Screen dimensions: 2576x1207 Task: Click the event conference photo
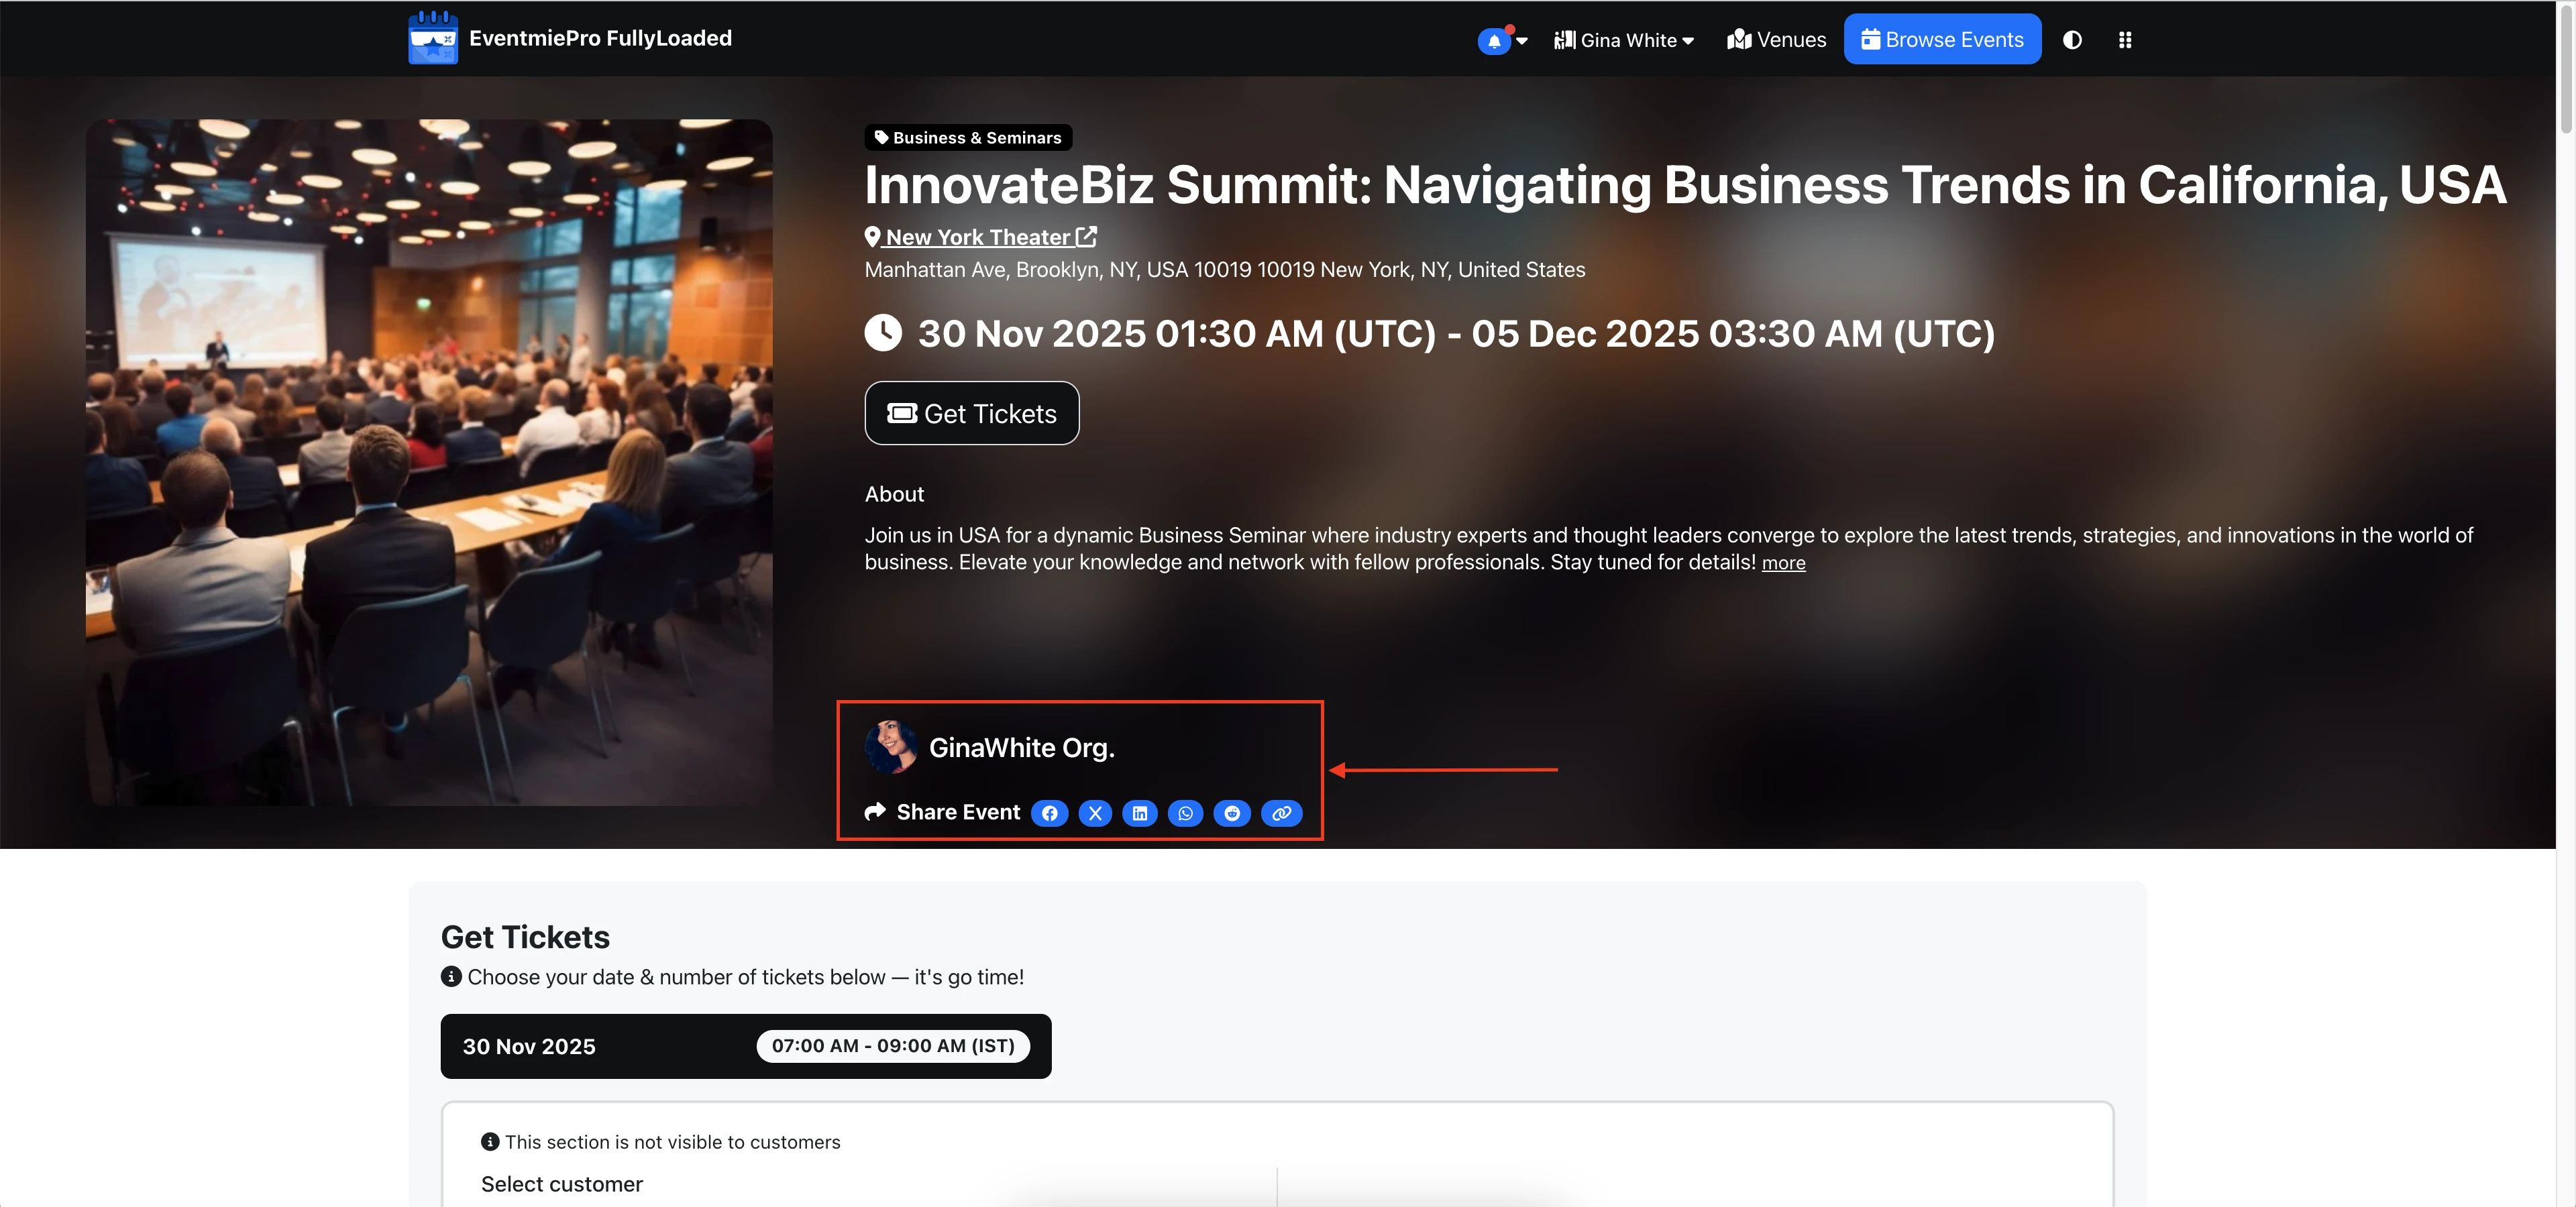coord(429,463)
